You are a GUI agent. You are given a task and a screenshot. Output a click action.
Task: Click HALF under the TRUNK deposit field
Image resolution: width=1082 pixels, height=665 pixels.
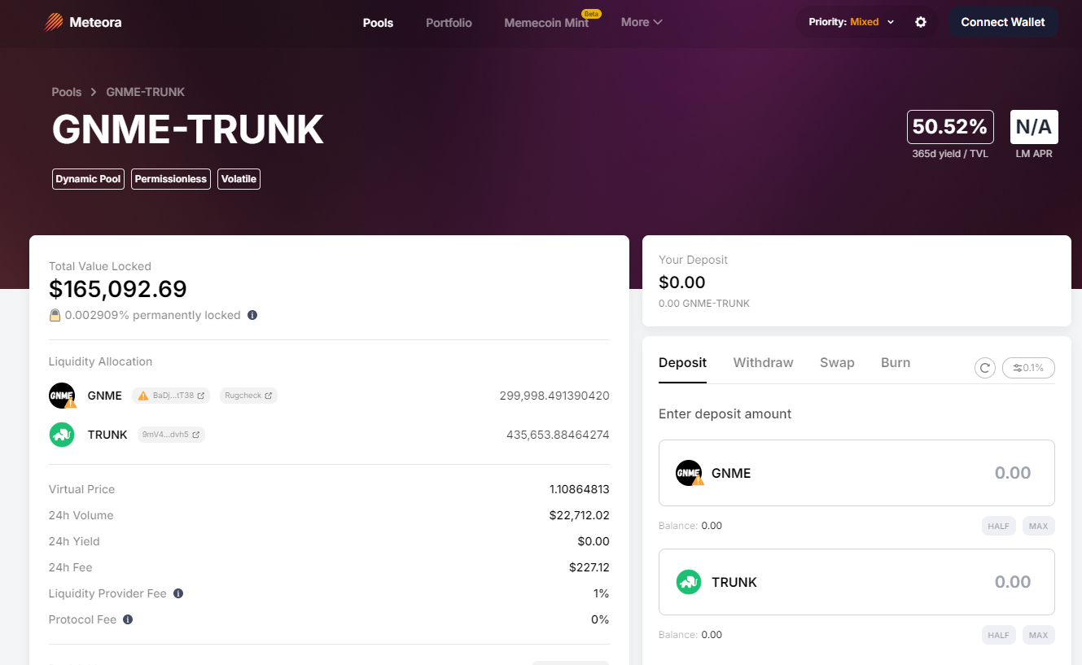(998, 635)
